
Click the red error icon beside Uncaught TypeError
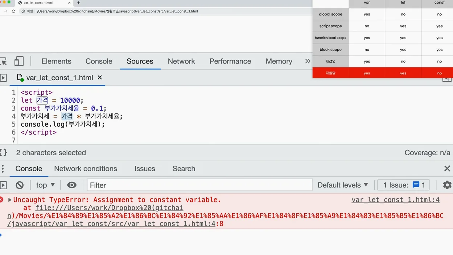(2, 200)
